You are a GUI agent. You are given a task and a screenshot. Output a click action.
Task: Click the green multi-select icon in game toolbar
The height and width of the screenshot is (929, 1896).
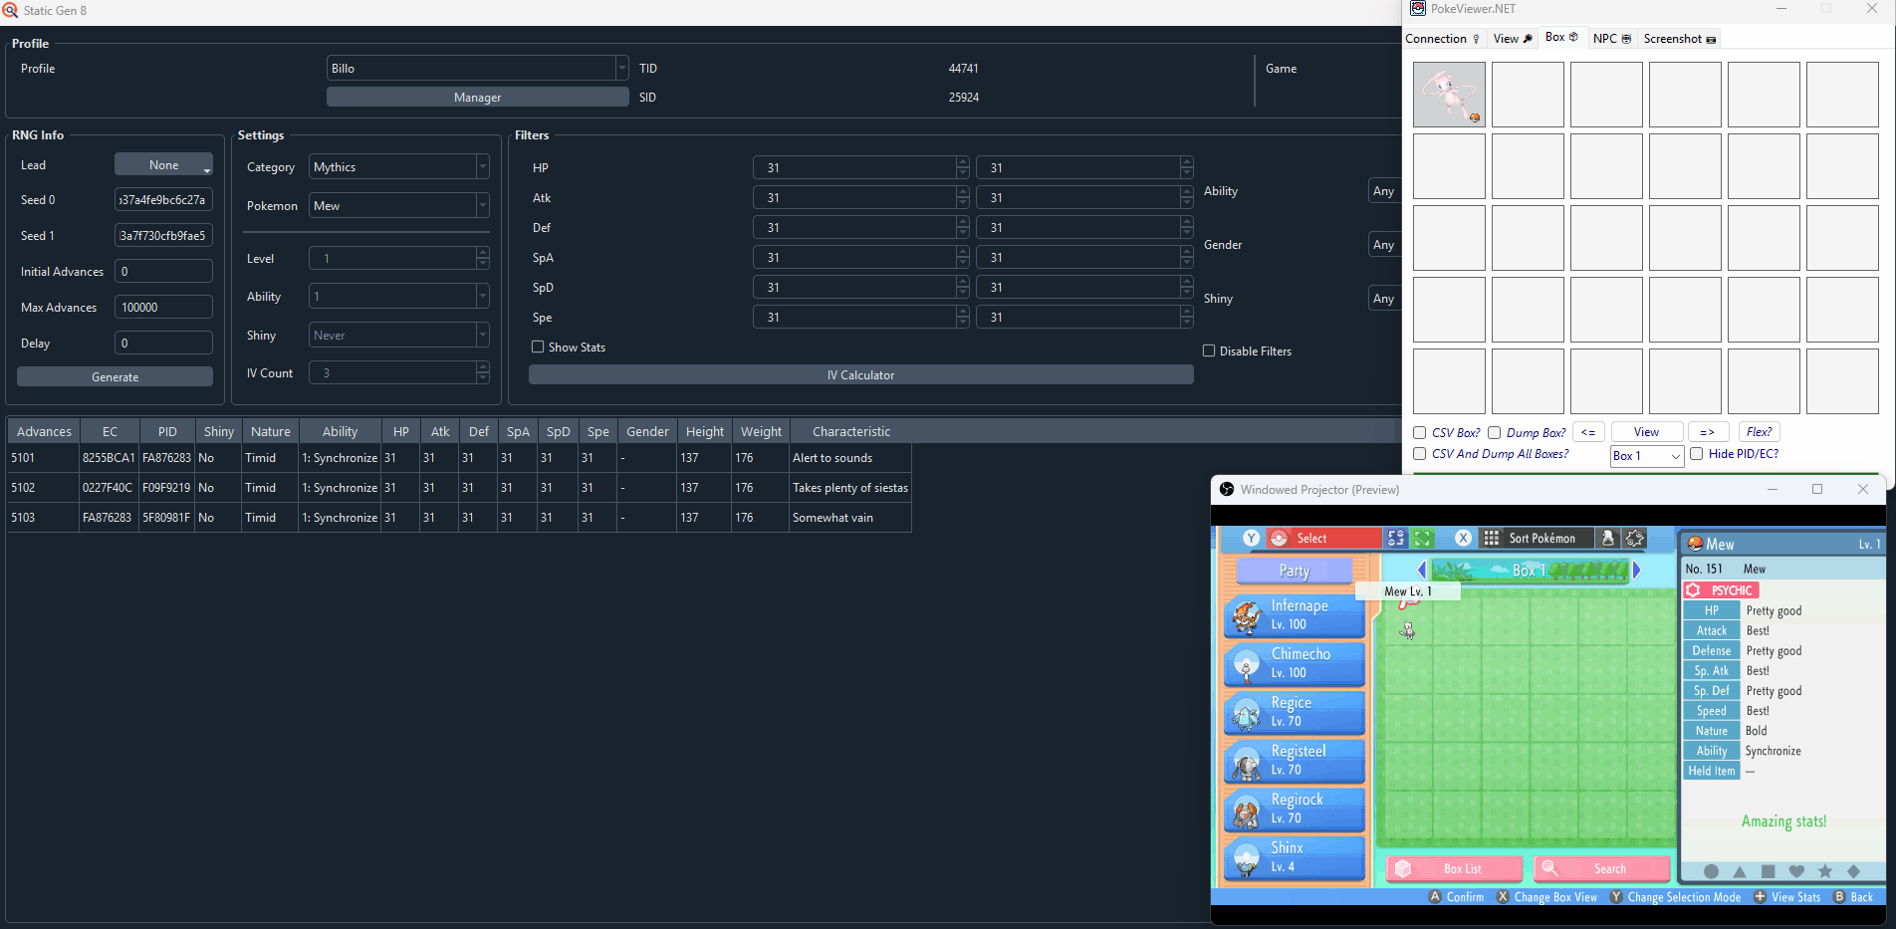coord(1422,539)
